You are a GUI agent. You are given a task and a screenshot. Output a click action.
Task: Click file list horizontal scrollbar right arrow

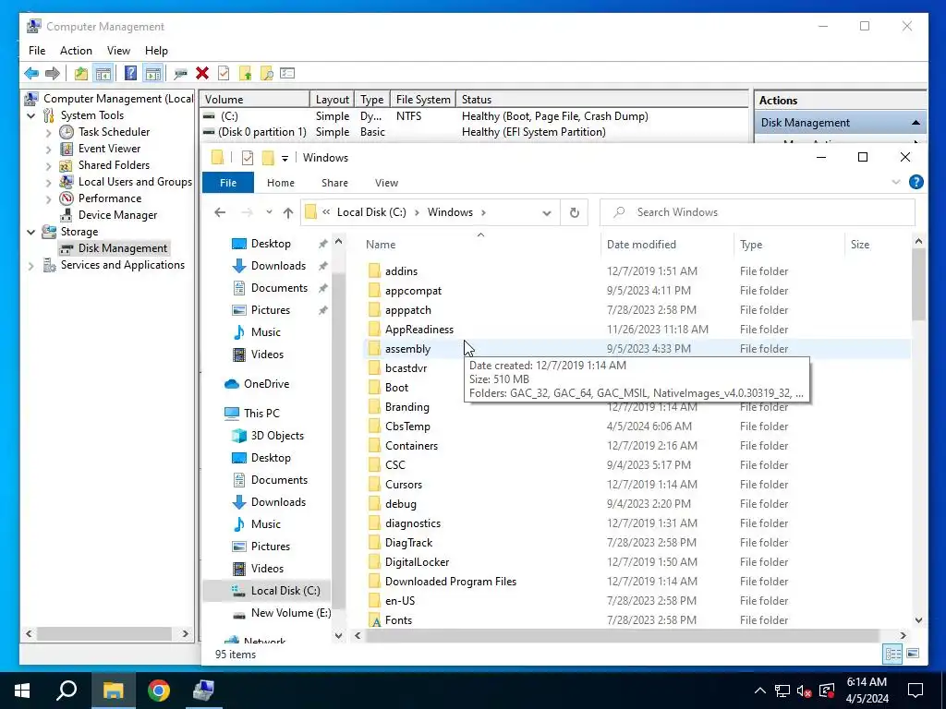[x=903, y=635]
